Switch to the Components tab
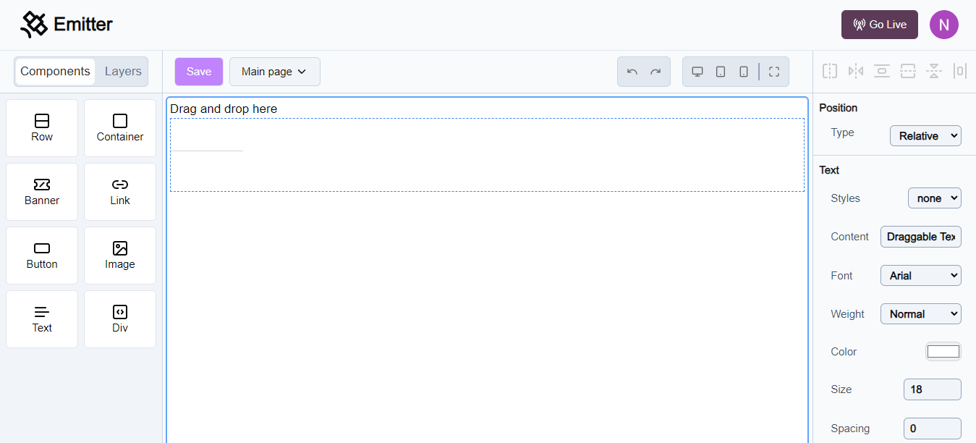 tap(55, 72)
